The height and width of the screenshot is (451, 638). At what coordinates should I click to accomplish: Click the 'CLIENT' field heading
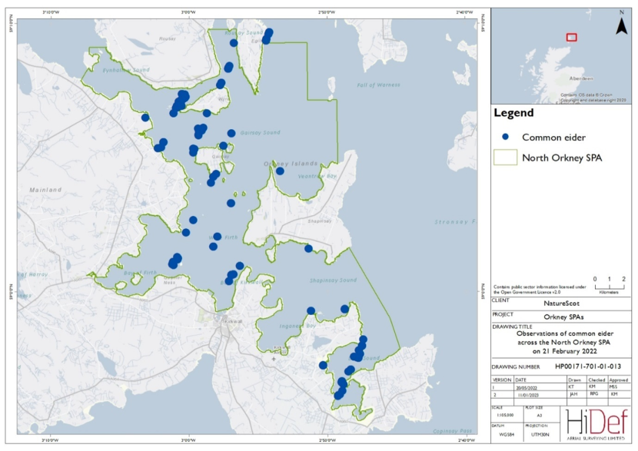click(x=500, y=300)
